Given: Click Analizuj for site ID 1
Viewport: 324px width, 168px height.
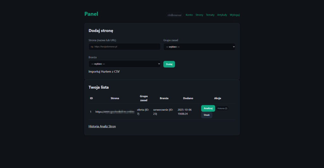Looking at the screenshot, I should 208,108.
